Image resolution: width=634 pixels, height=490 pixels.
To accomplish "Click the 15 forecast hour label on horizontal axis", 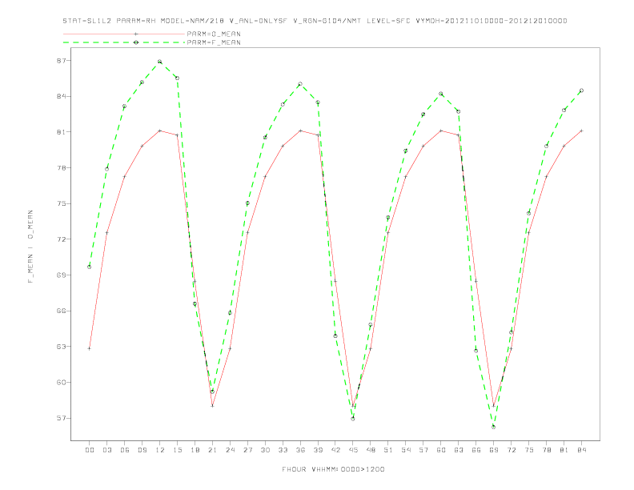I will [x=177, y=450].
